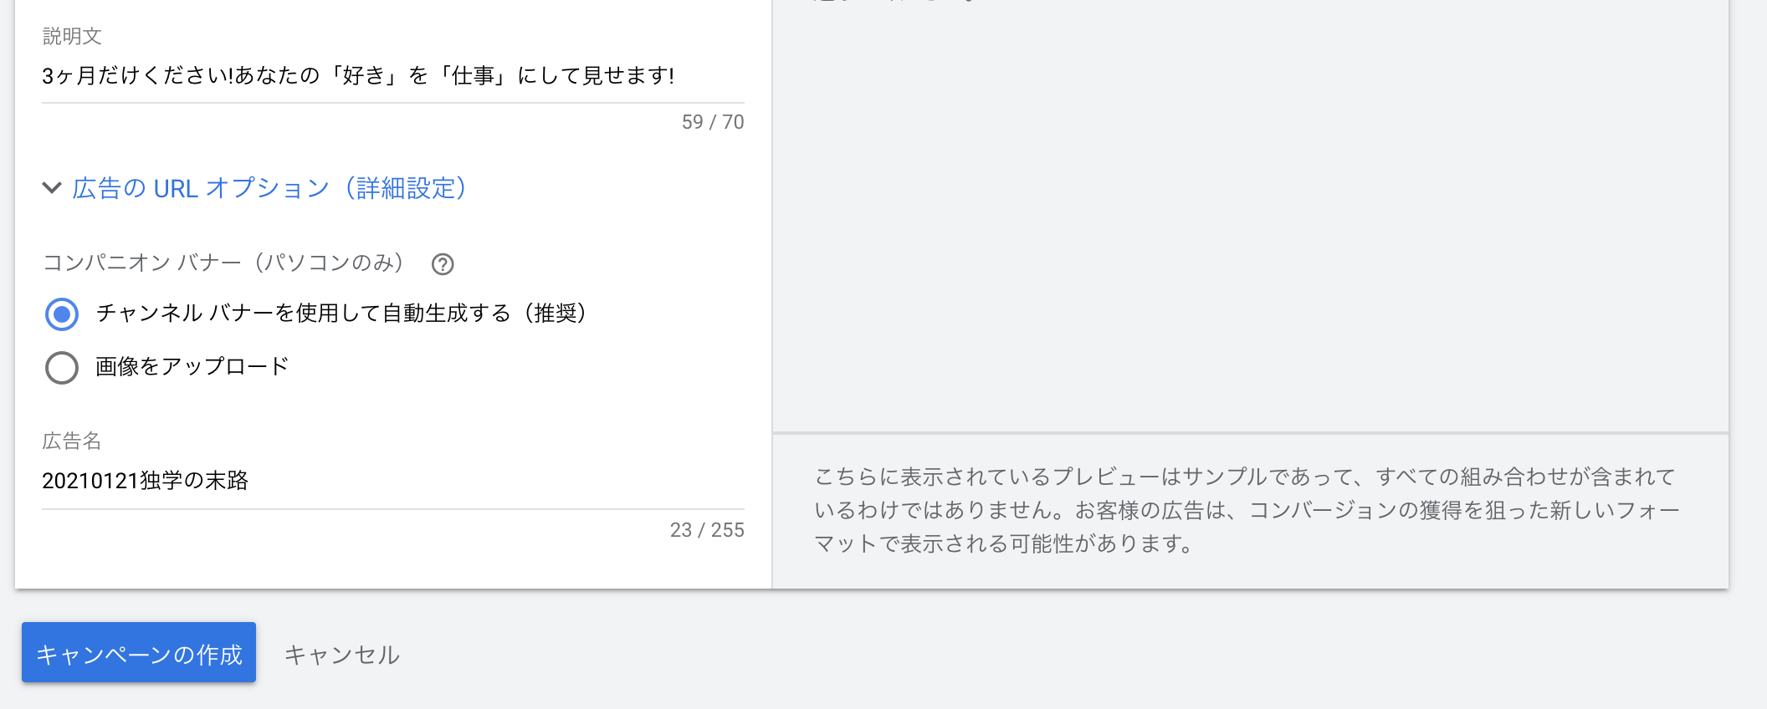Screen dimensions: 1767x709
Task: Click the コンパニオン バナー（パソコンのみ）heading
Action: point(224,263)
